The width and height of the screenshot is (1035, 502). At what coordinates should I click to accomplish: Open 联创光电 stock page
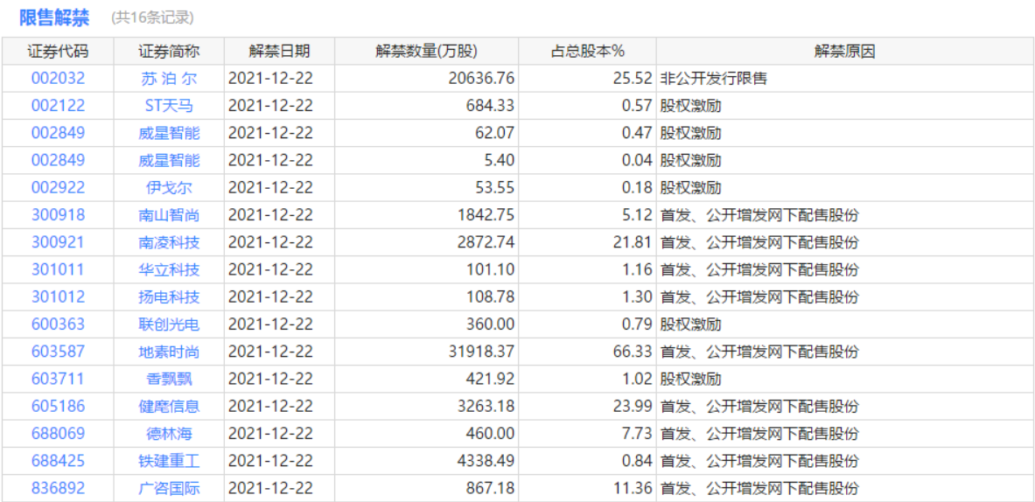click(169, 324)
